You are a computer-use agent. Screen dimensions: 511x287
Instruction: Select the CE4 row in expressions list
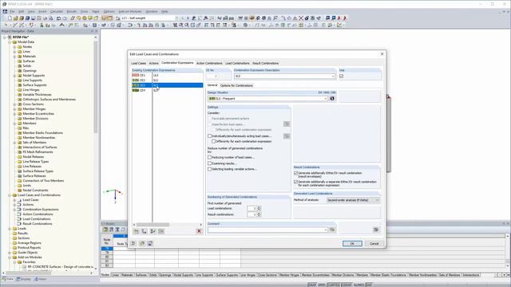pos(167,90)
